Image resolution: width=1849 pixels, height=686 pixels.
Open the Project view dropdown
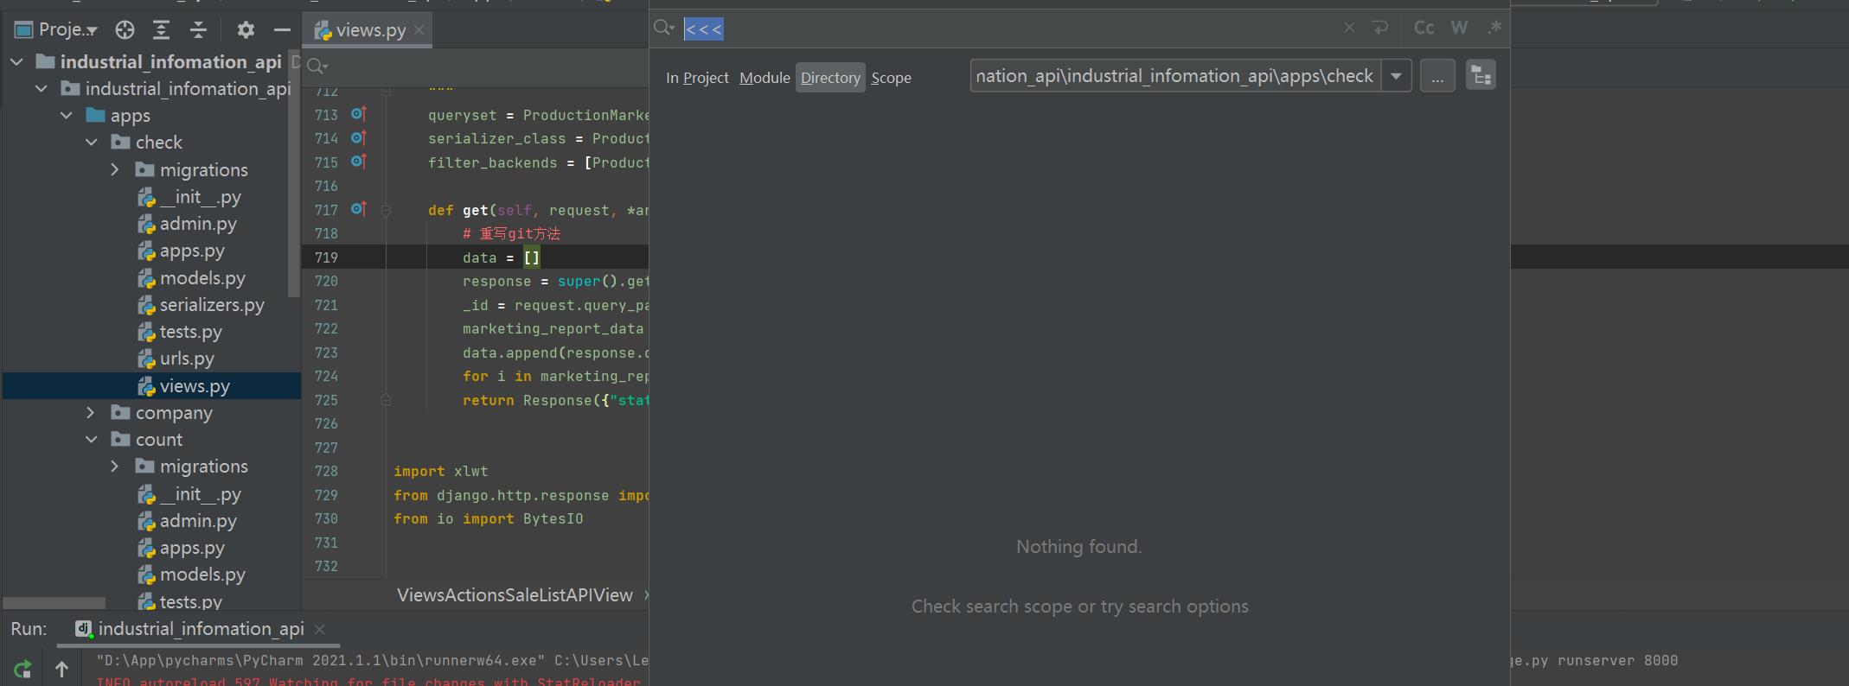tap(56, 30)
